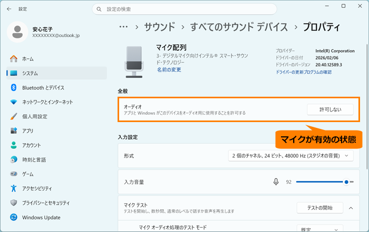The height and width of the screenshot is (232, 369).
Task: Click the input volume value 92
Action: point(288,182)
